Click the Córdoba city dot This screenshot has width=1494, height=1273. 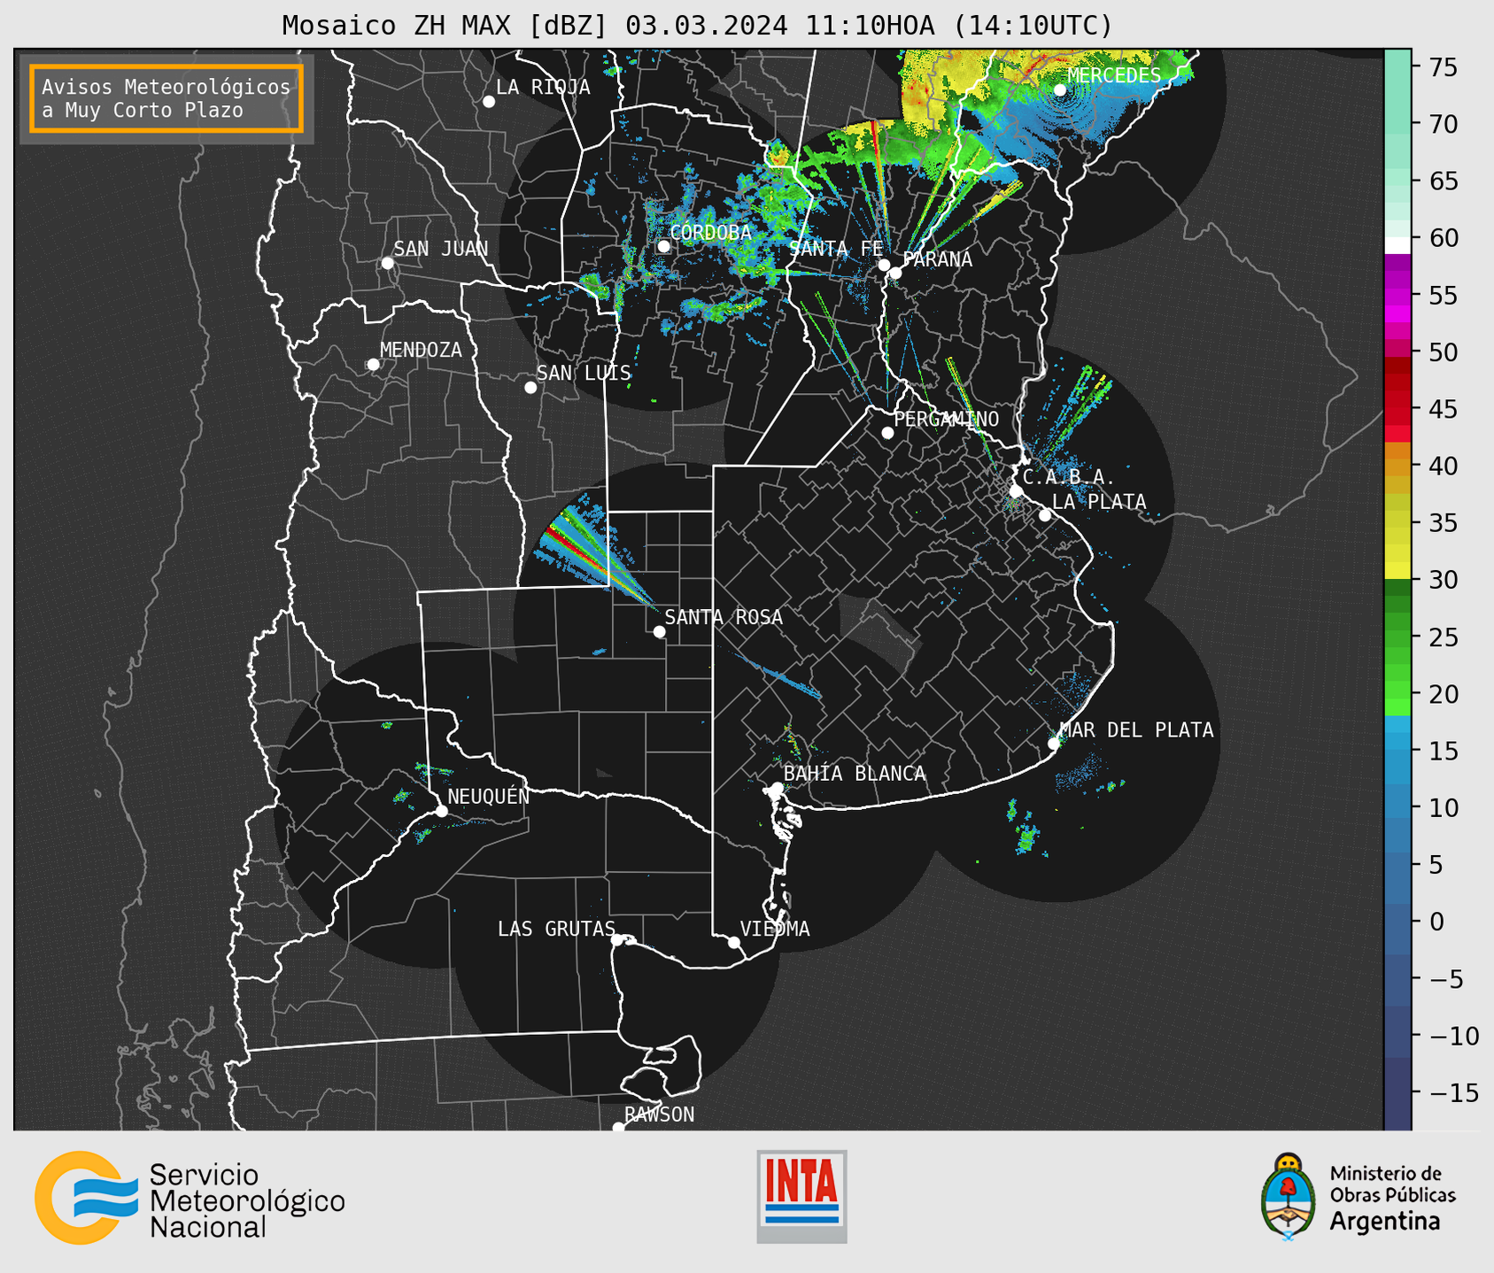click(663, 246)
